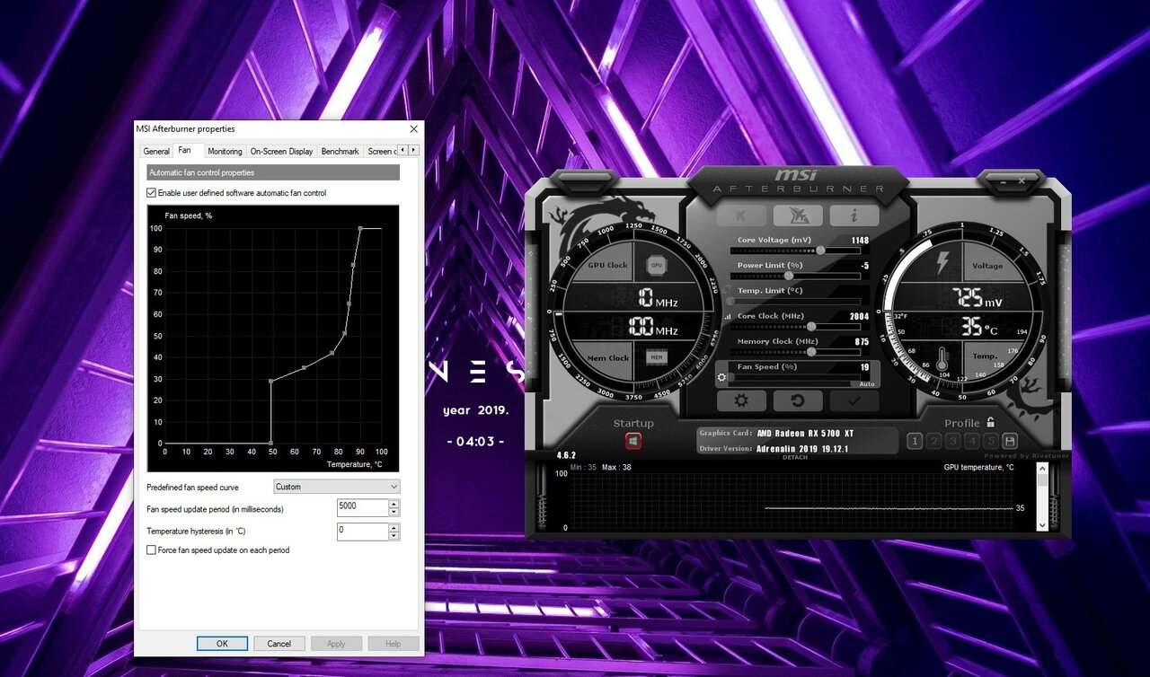This screenshot has width=1150, height=677.
Task: Click the 'AMD Radeon RX 5700 XT' text
Action: (x=805, y=434)
